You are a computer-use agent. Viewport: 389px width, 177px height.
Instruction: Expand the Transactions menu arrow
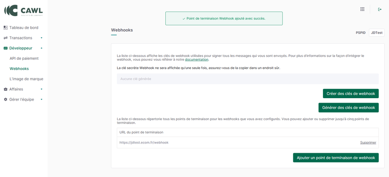point(41,38)
